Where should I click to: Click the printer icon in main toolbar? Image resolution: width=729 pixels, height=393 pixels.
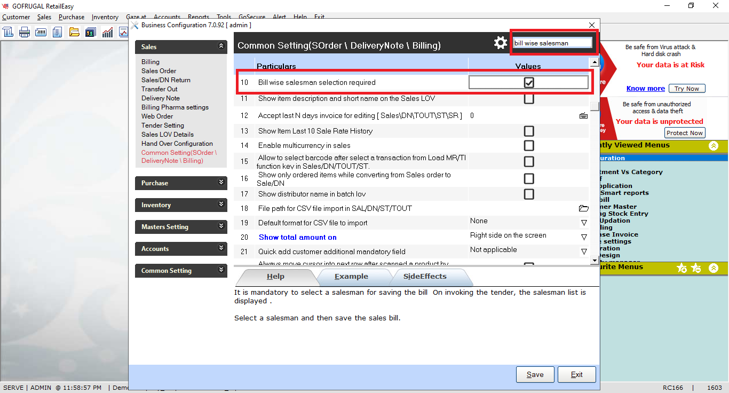point(25,33)
